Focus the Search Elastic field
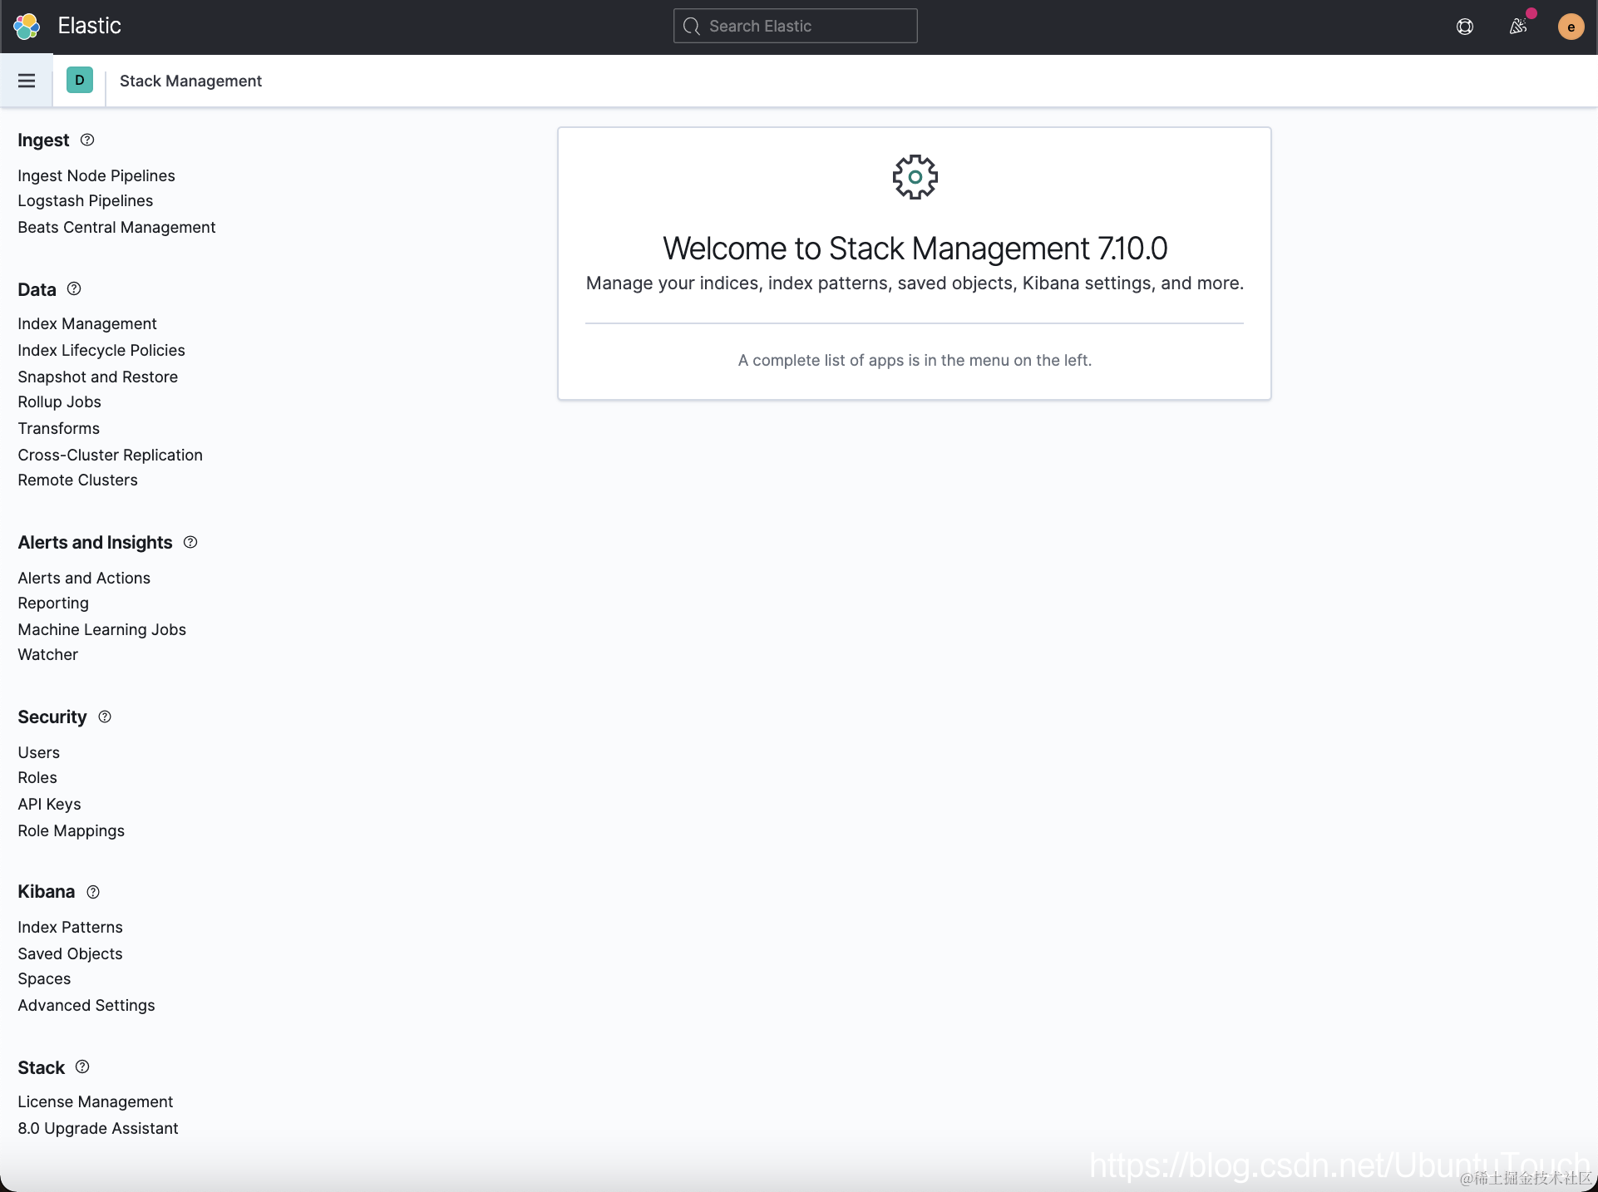 point(796,26)
